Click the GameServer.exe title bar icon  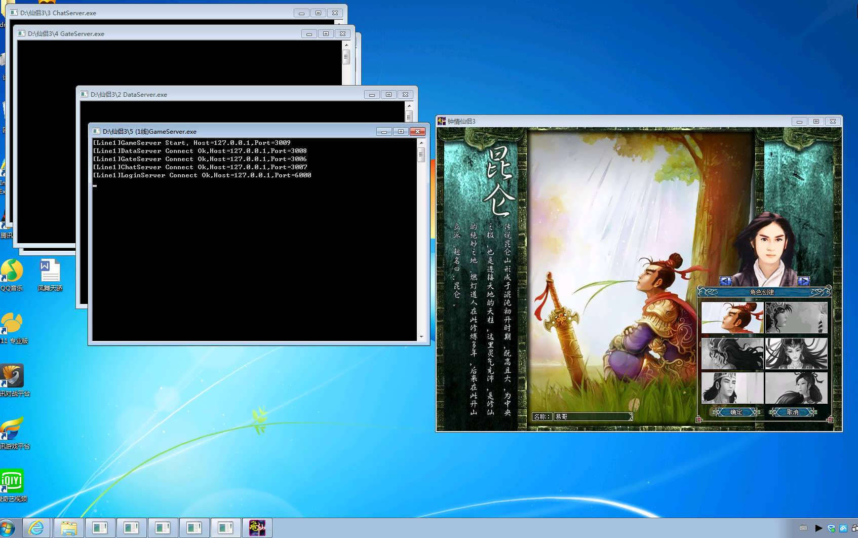click(96, 131)
